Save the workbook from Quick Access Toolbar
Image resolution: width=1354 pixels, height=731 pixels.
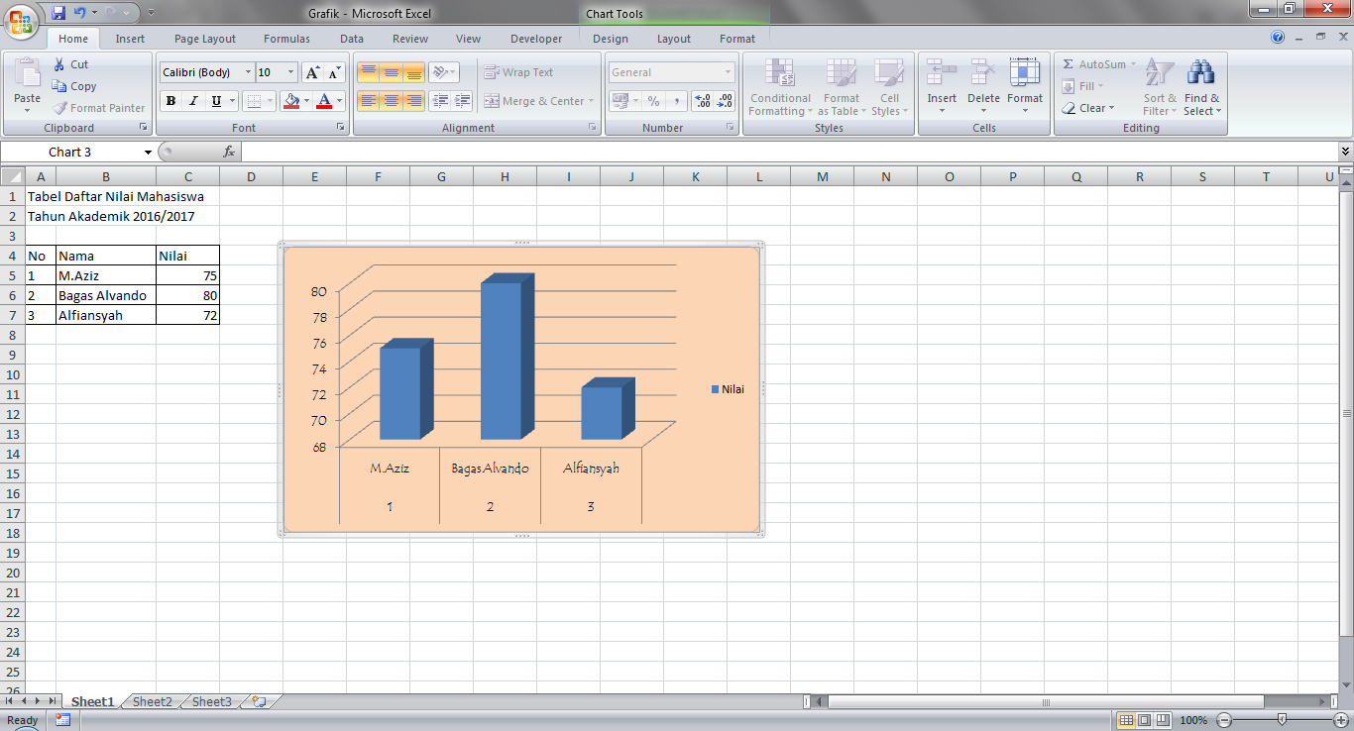57,13
